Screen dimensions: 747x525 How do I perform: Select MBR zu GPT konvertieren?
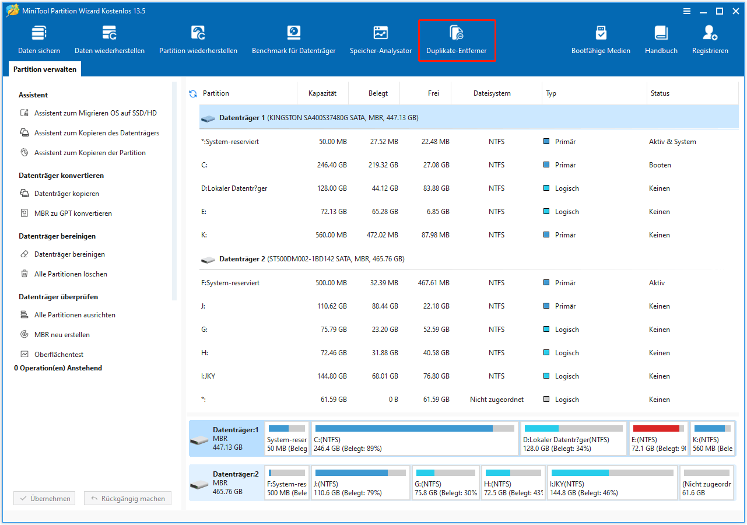[73, 213]
